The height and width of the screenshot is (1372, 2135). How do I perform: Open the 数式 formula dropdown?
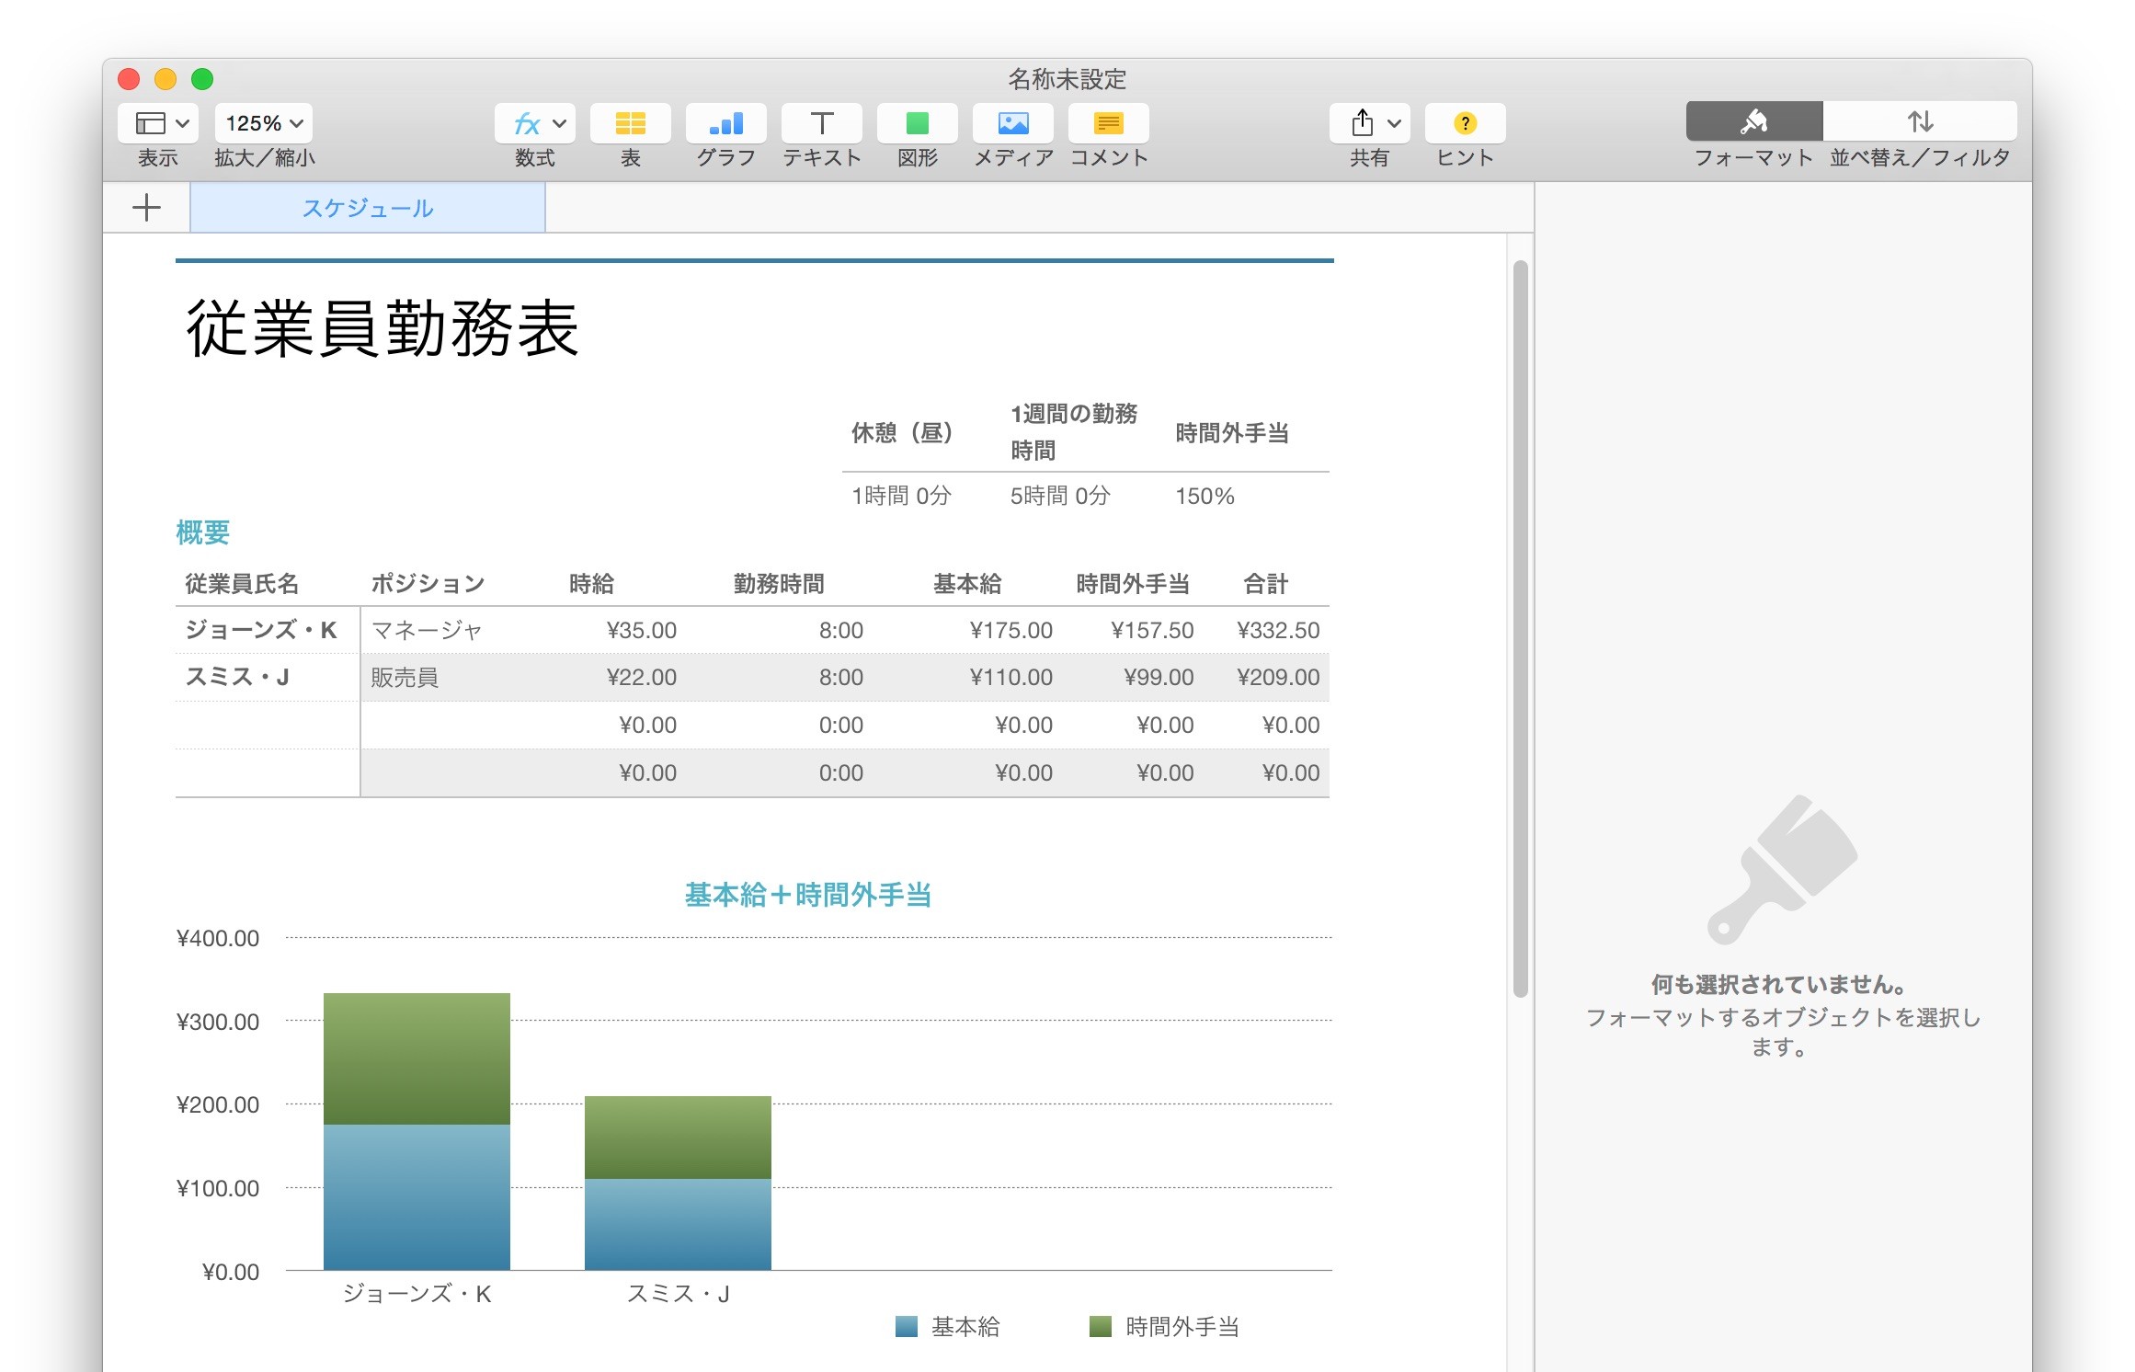pos(535,123)
